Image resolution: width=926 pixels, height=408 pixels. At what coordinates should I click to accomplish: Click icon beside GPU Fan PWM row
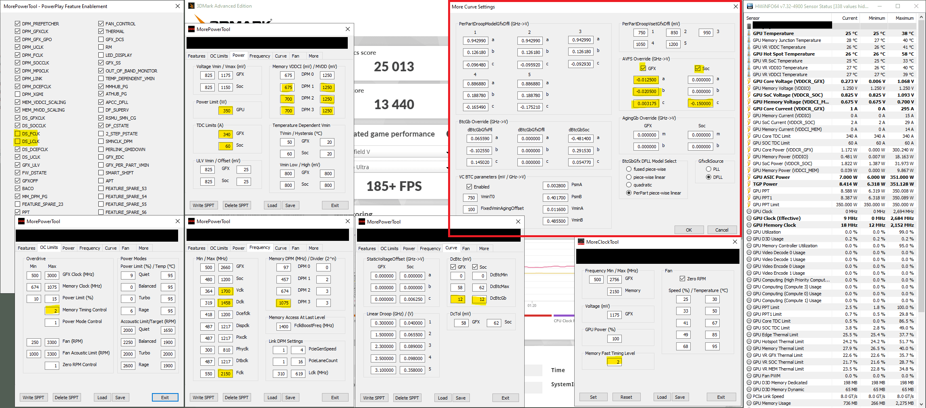[x=749, y=376]
